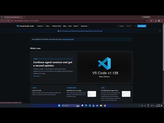The width and height of the screenshot is (164, 123).
Task: Bookmark this page with the star icon
Action: pyautogui.click(x=147, y=21)
